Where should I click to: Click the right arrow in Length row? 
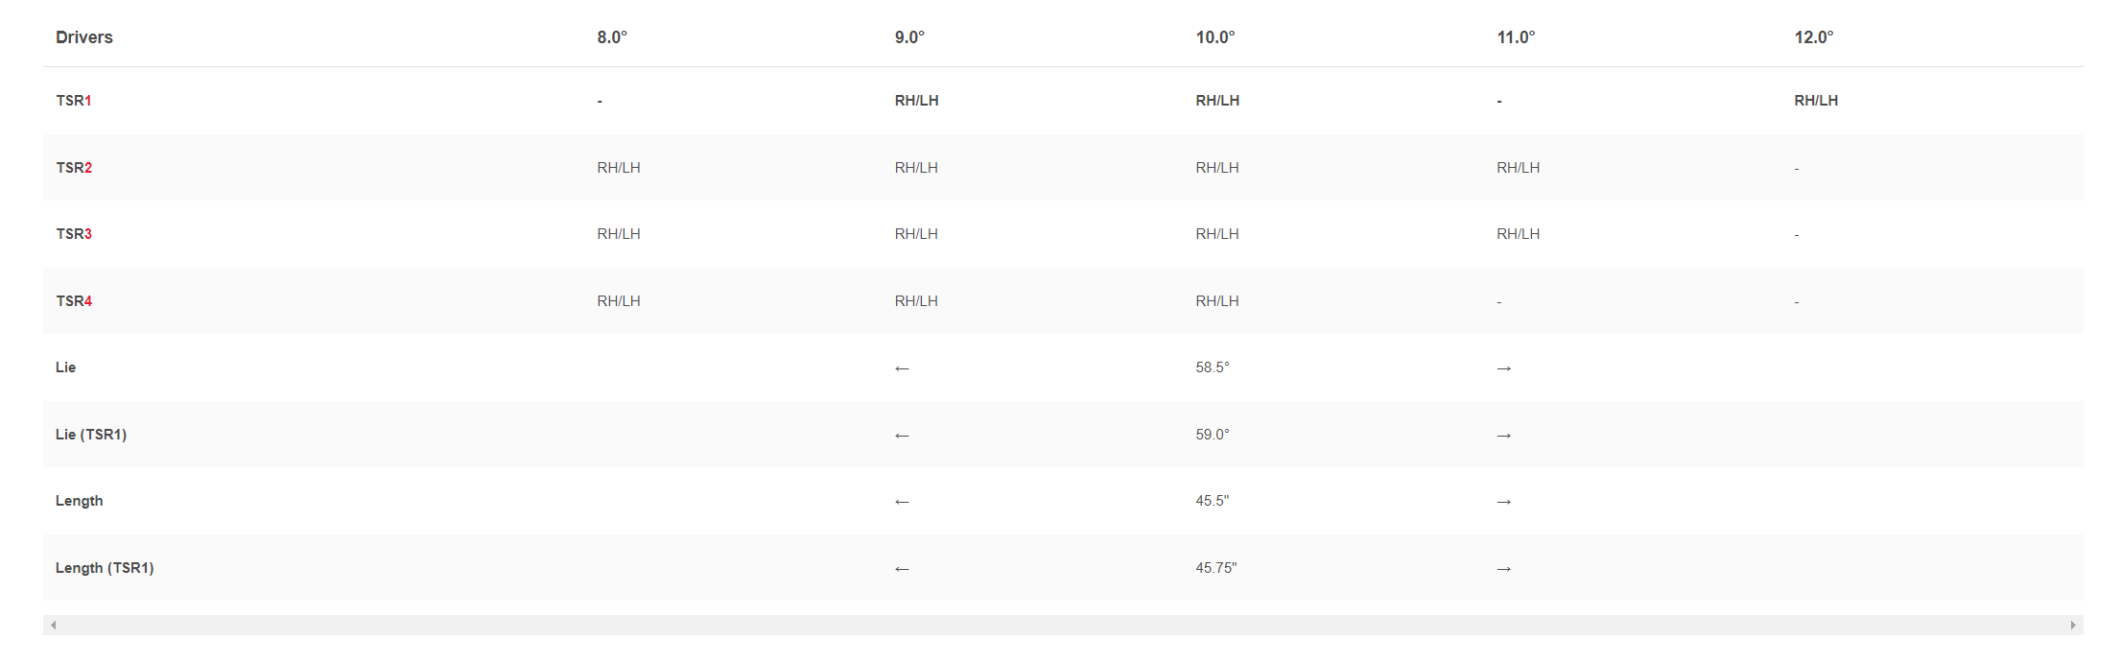click(1504, 502)
